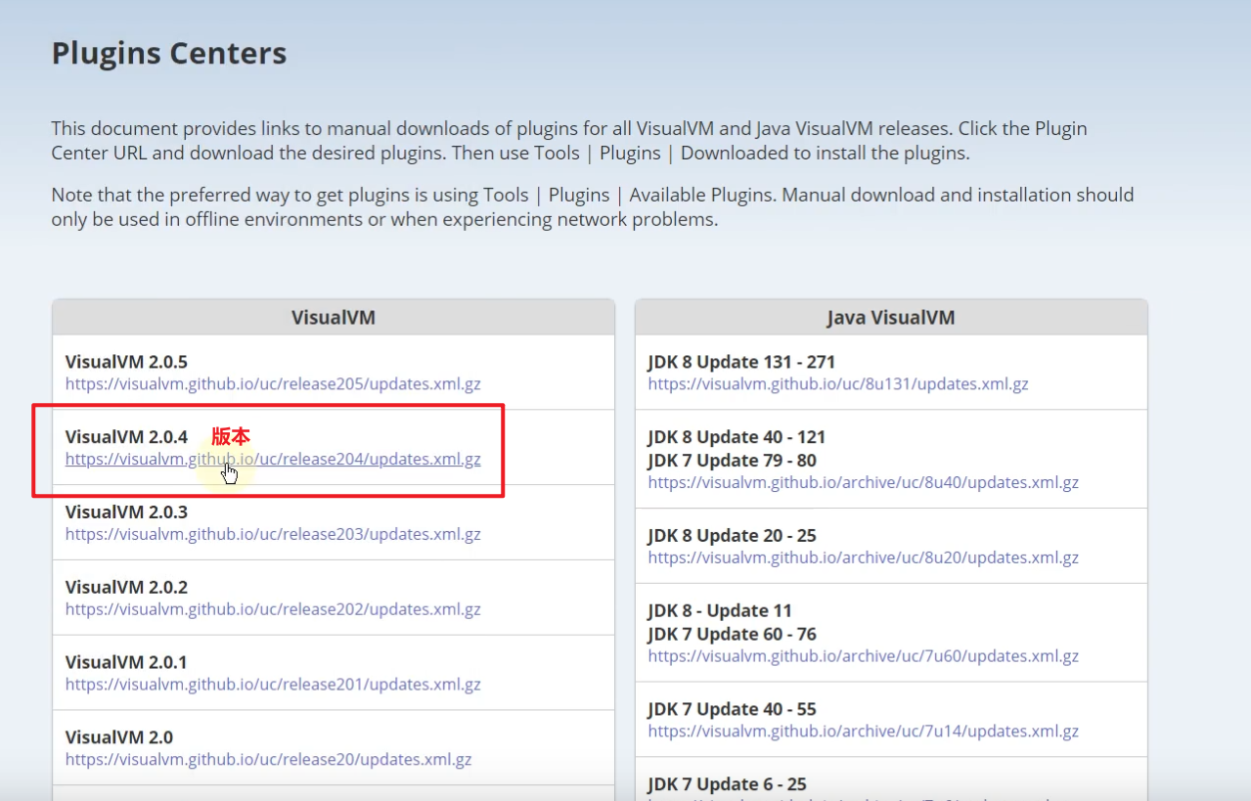Click the 'VisualVM 2.0.4' title text
Image resolution: width=1251 pixels, height=801 pixels.
coord(126,437)
